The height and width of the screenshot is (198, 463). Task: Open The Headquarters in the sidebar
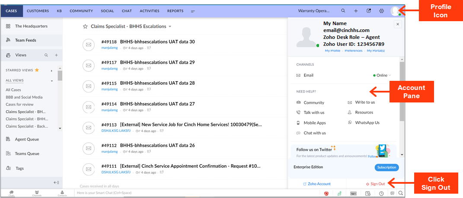click(x=31, y=26)
